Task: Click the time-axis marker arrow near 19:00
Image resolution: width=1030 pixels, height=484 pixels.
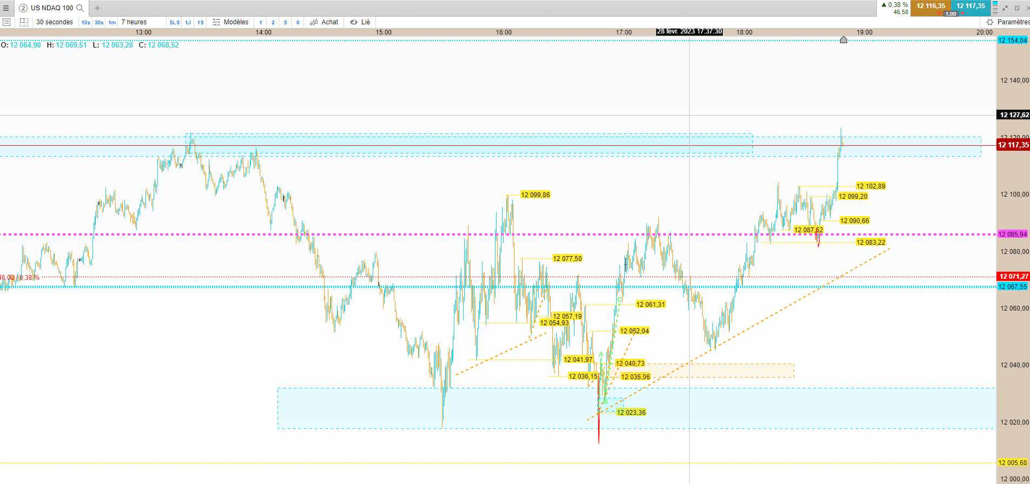Action: pos(843,39)
